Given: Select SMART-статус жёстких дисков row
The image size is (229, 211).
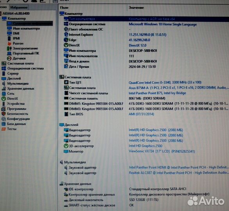Looking at the screenshot, I should click(146, 205).
